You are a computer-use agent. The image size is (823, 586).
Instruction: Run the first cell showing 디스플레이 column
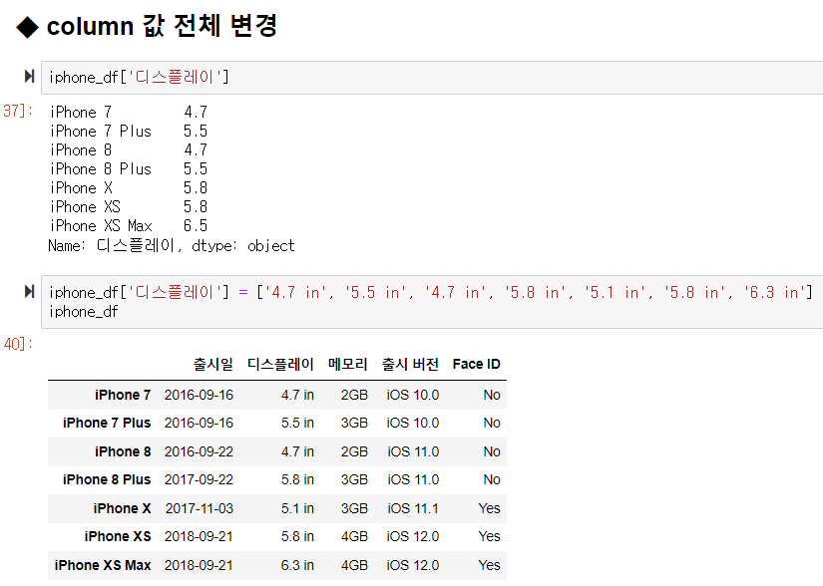click(x=29, y=77)
